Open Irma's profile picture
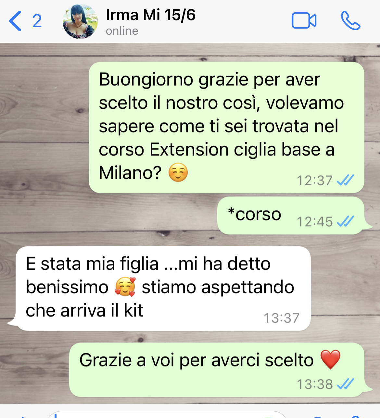Image resolution: width=380 pixels, height=418 pixels. click(80, 21)
